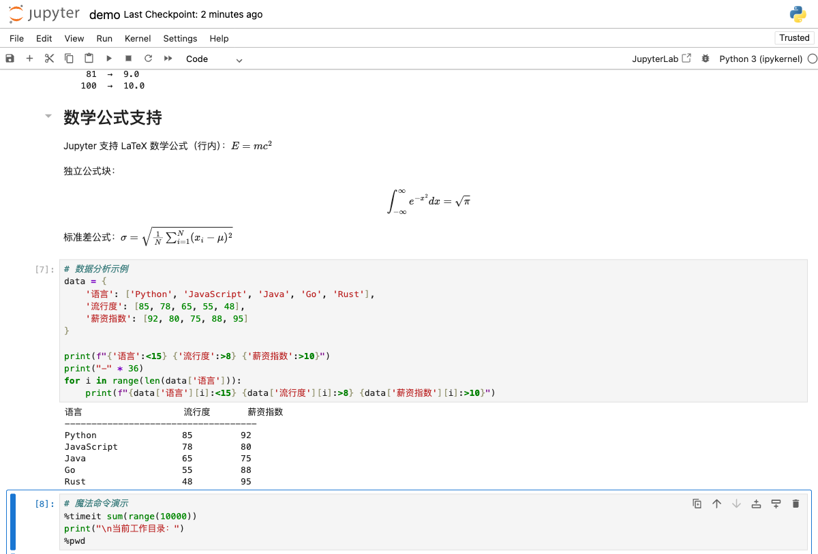Move cell 8 up
The image size is (818, 554).
(716, 503)
